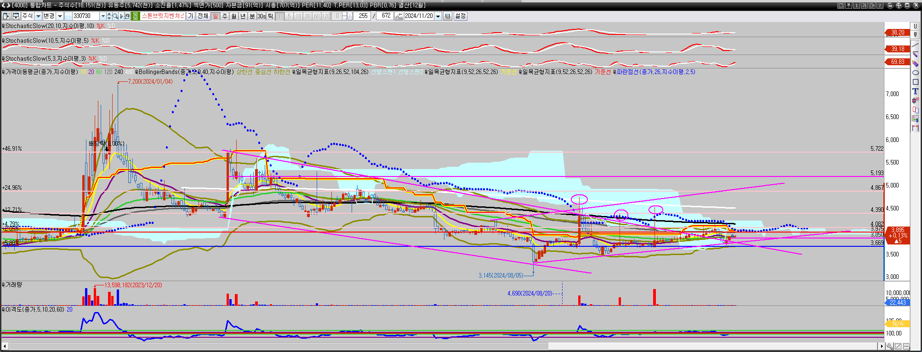Select the 주 weekly period toggle
The height and width of the screenshot is (352, 922).
pyautogui.click(x=224, y=16)
